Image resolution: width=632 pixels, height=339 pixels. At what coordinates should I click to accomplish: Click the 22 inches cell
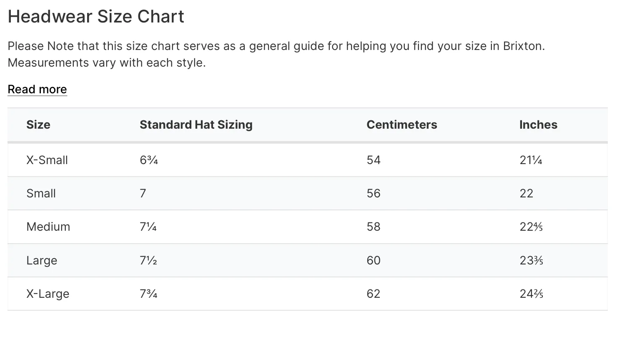[526, 193]
